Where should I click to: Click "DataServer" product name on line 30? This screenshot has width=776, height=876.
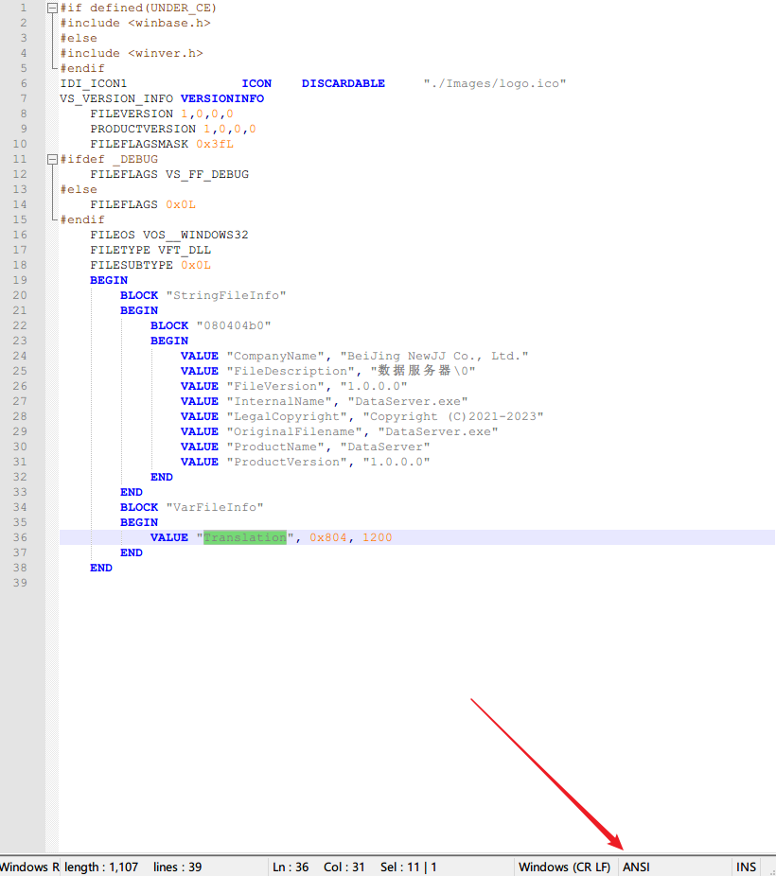pyautogui.click(x=385, y=447)
